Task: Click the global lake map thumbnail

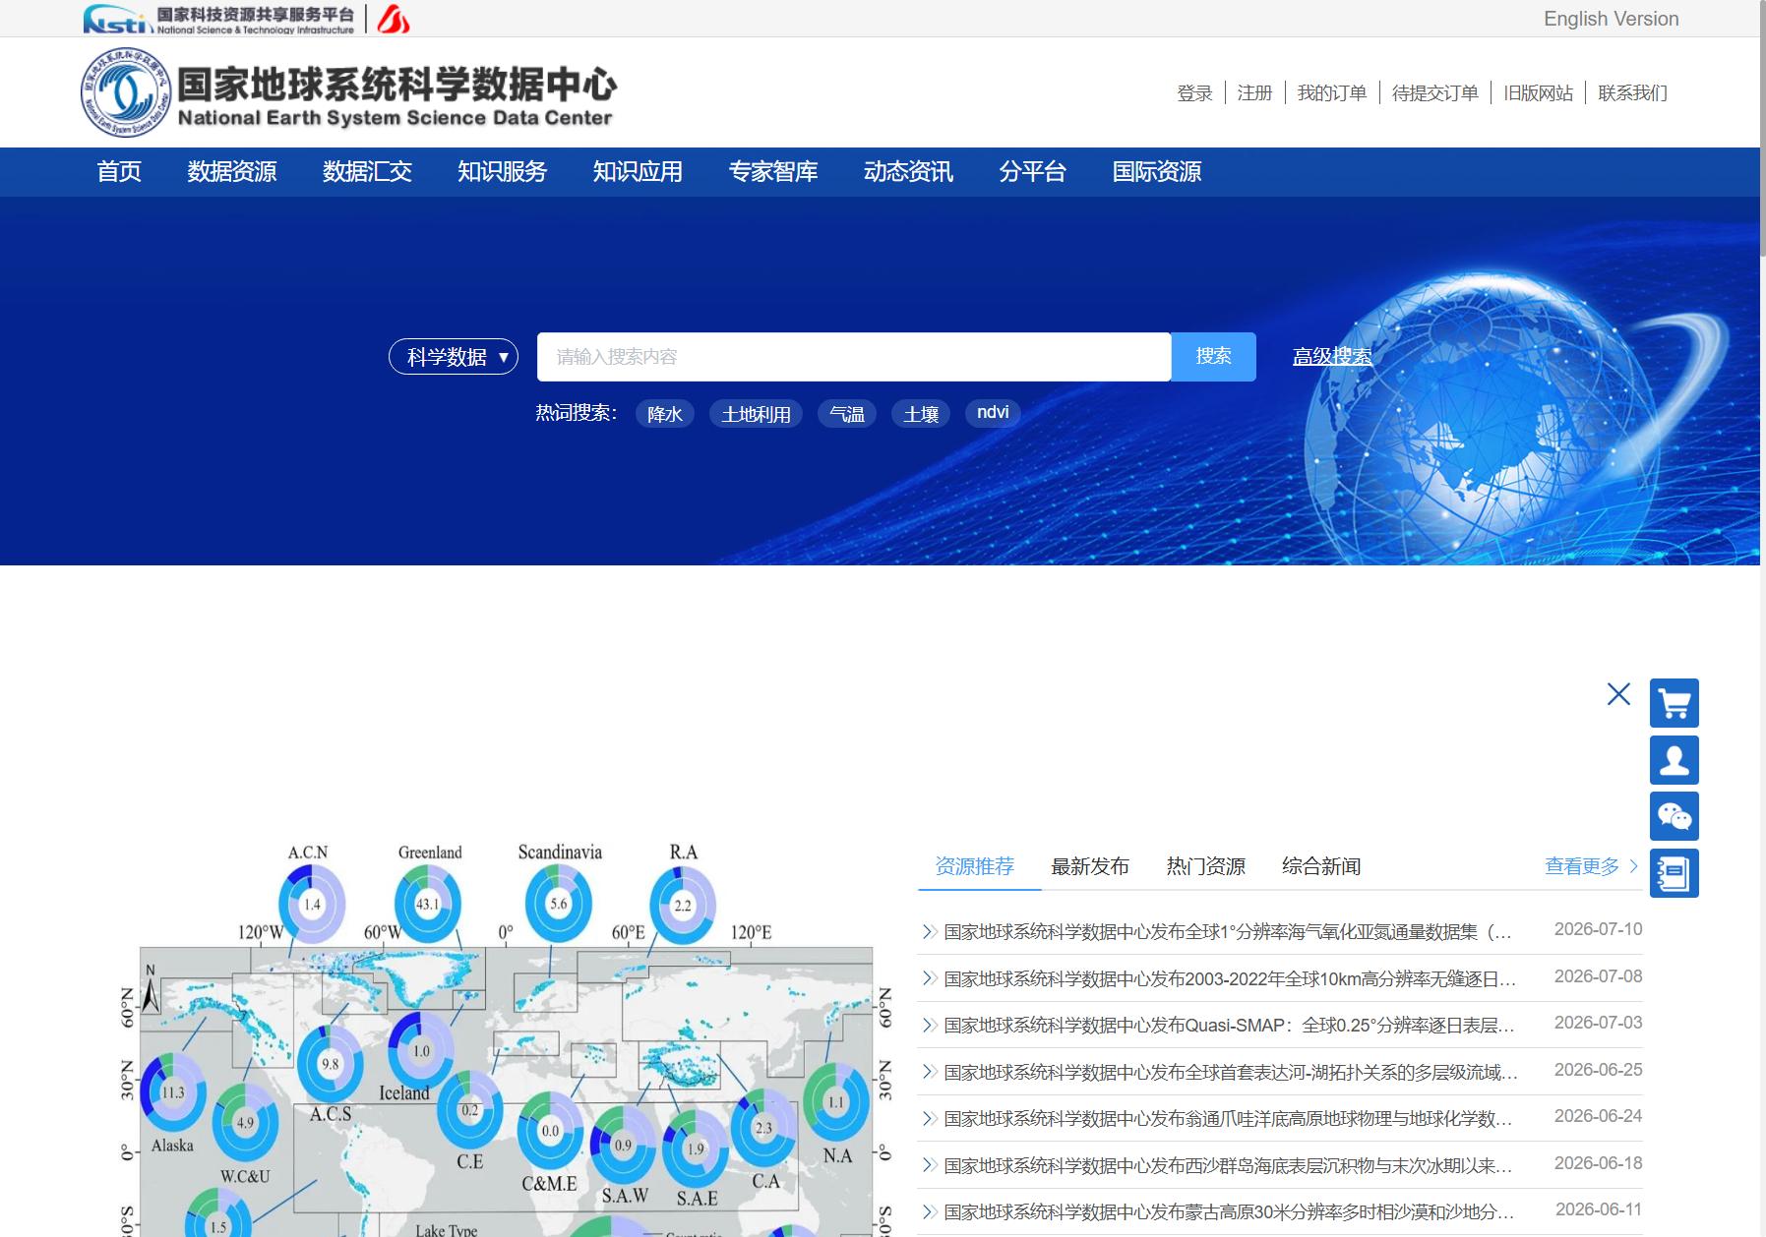Action: 508,1037
